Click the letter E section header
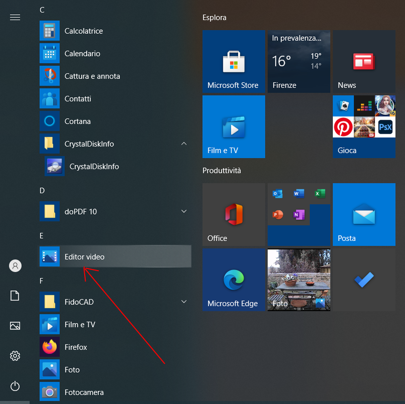 (x=41, y=236)
